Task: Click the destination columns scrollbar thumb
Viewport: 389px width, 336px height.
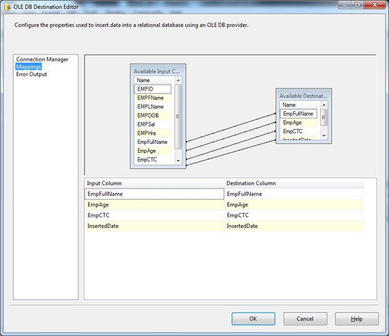Action: pos(324,117)
